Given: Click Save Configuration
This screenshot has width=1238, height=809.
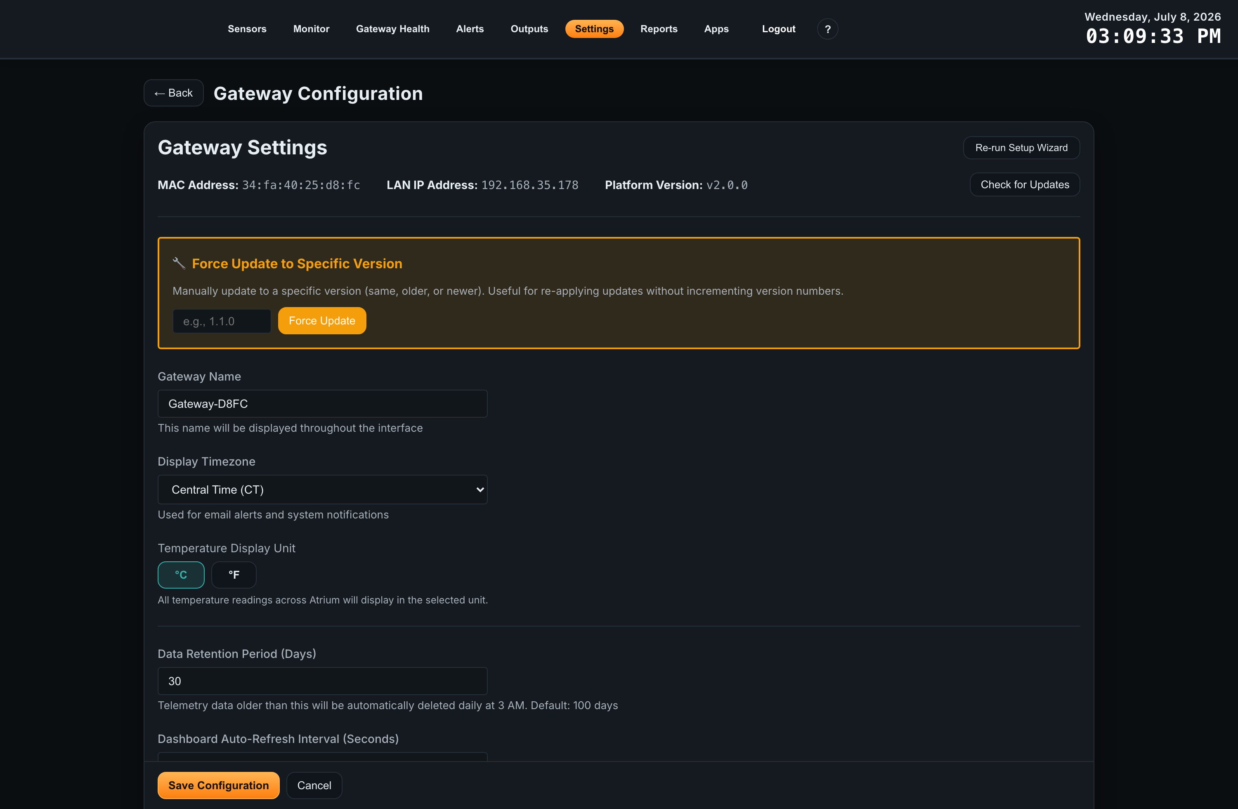Looking at the screenshot, I should pos(218,785).
